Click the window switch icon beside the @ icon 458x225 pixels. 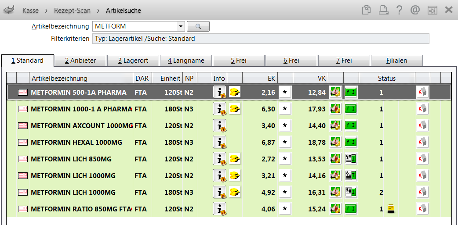coord(432,10)
